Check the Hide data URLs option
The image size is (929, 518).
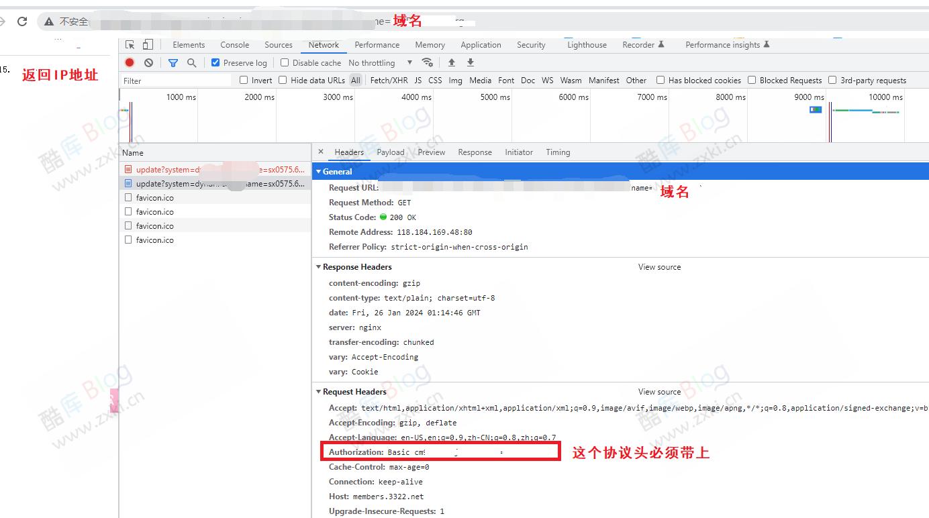283,80
